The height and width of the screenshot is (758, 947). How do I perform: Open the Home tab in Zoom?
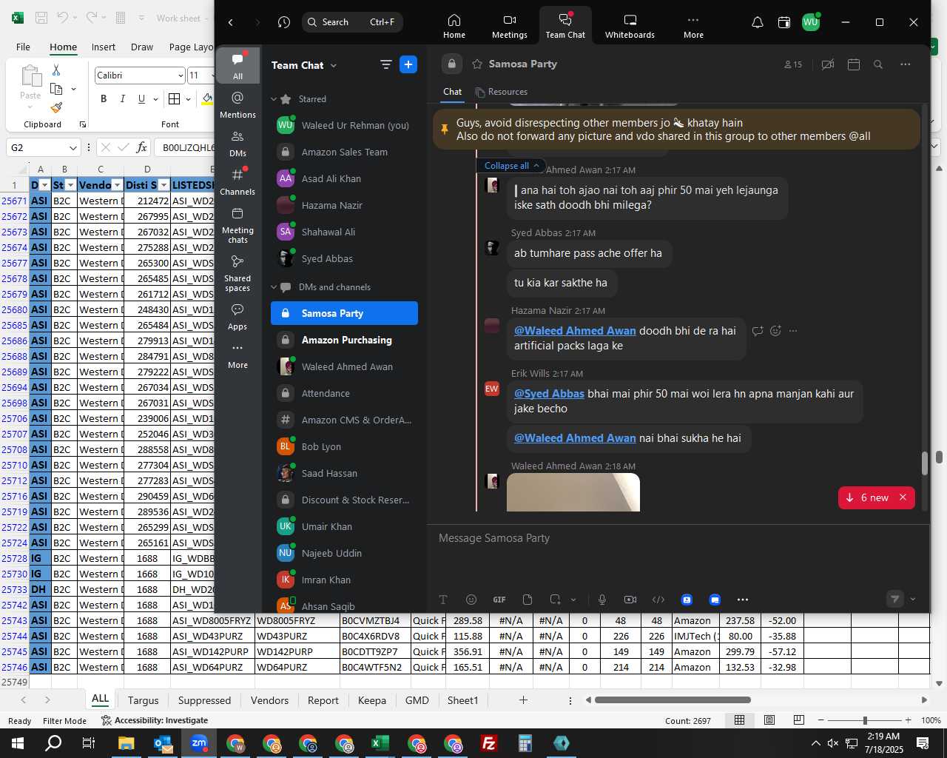454,26
